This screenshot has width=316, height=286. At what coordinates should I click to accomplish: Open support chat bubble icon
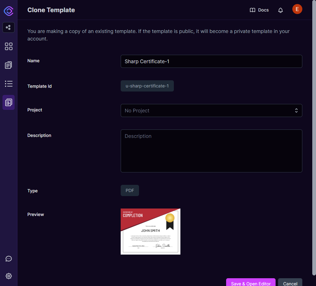[8, 259]
